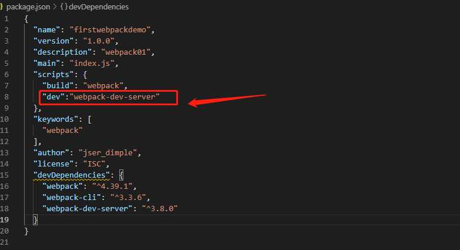Click the "^4.39.1" version value
460x250 pixels.
[112, 186]
